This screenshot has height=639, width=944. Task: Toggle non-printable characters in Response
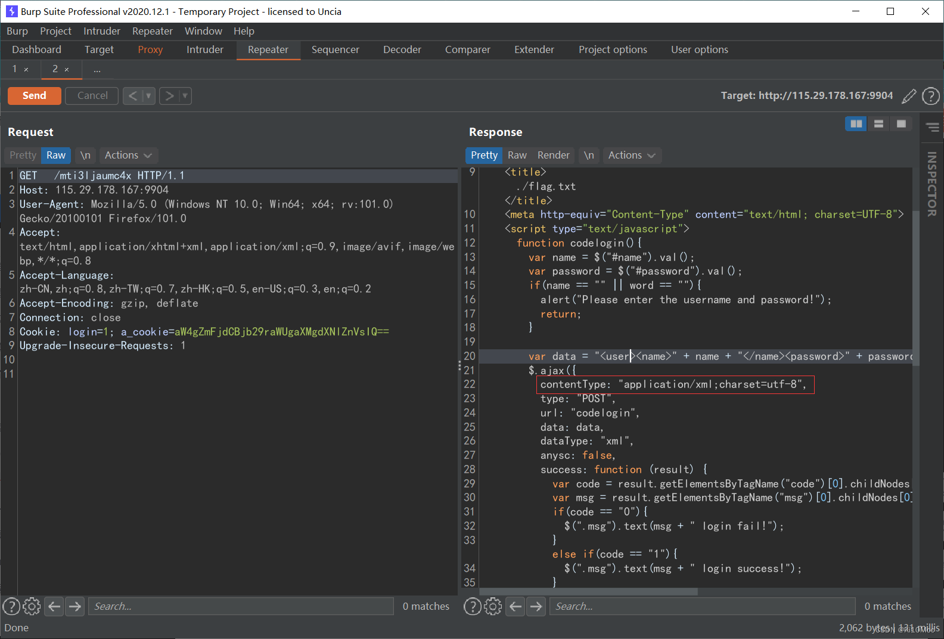point(589,155)
